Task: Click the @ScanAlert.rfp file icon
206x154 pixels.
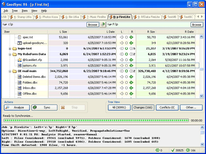Action: [19, 60]
